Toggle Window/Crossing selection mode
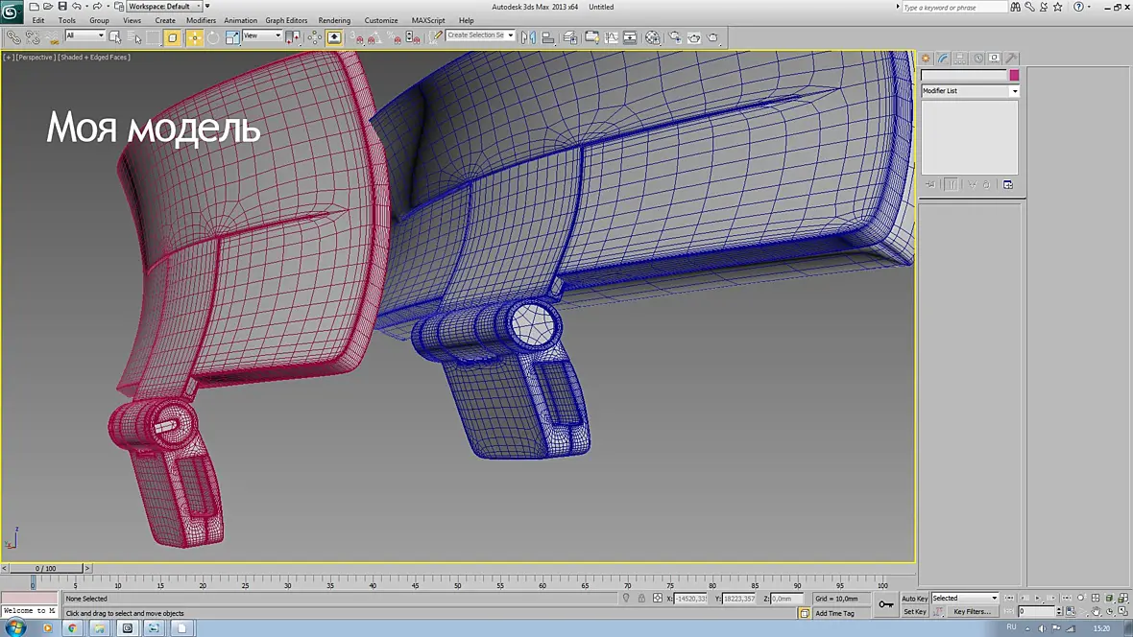 pyautogui.click(x=173, y=37)
